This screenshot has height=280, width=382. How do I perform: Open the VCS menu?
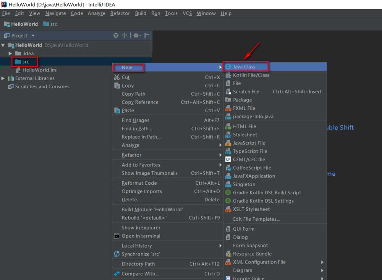point(187,13)
